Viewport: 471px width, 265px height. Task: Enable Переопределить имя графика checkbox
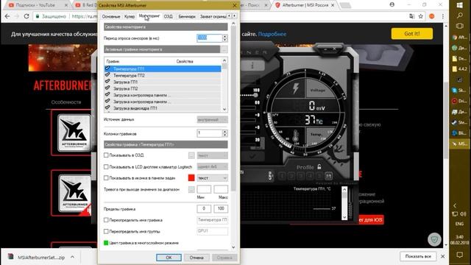(106, 220)
